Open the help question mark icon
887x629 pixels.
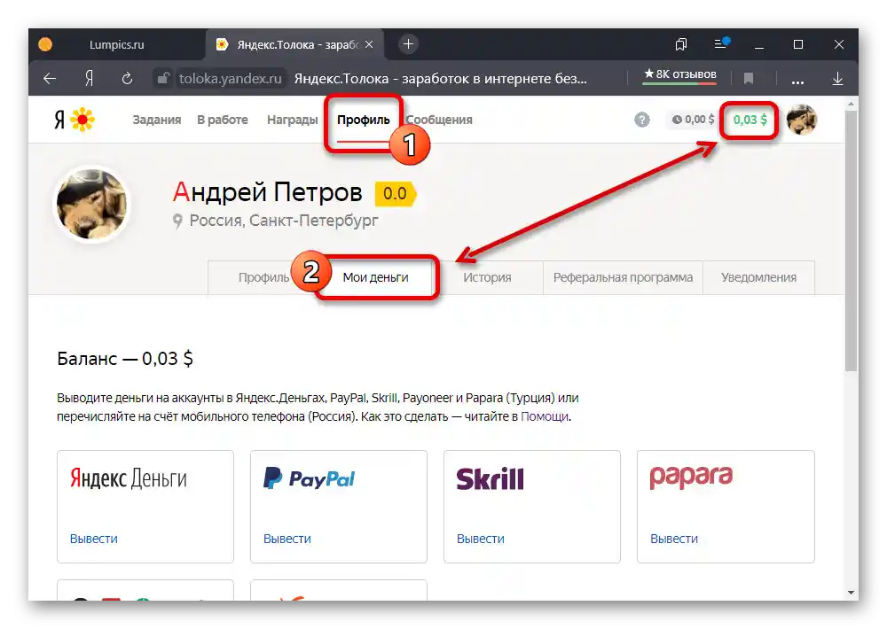click(642, 120)
